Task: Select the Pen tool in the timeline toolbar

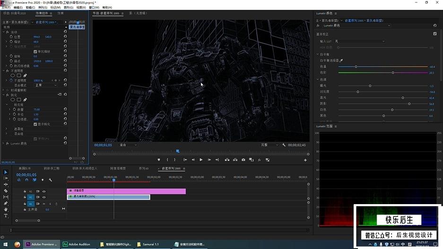Action: point(6,203)
